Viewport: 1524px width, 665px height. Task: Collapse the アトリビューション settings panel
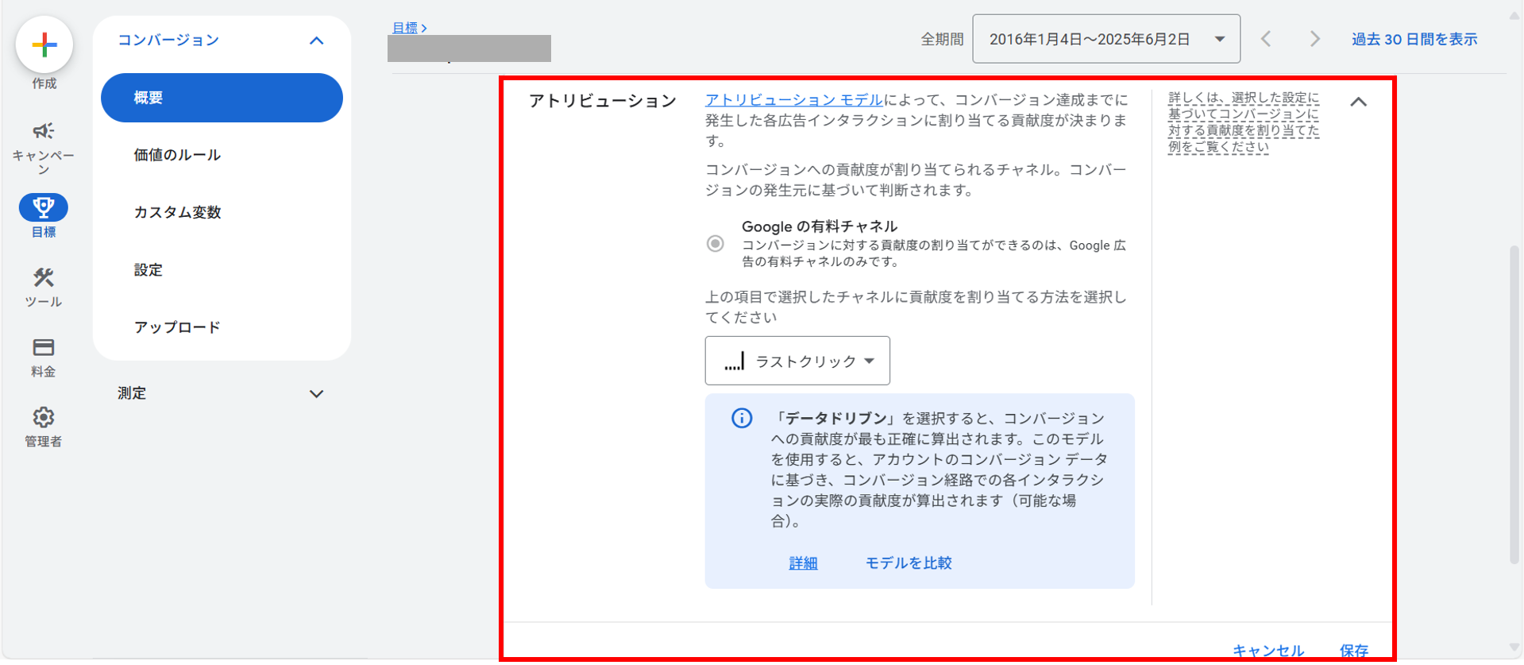point(1359,102)
